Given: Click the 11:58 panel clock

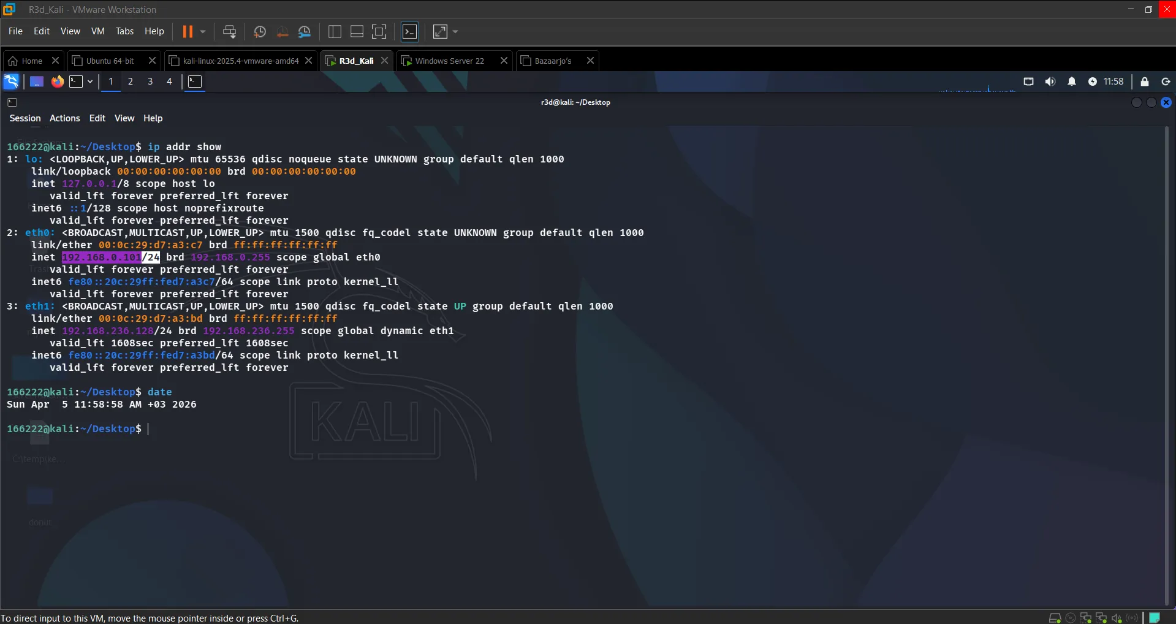Looking at the screenshot, I should [x=1113, y=82].
